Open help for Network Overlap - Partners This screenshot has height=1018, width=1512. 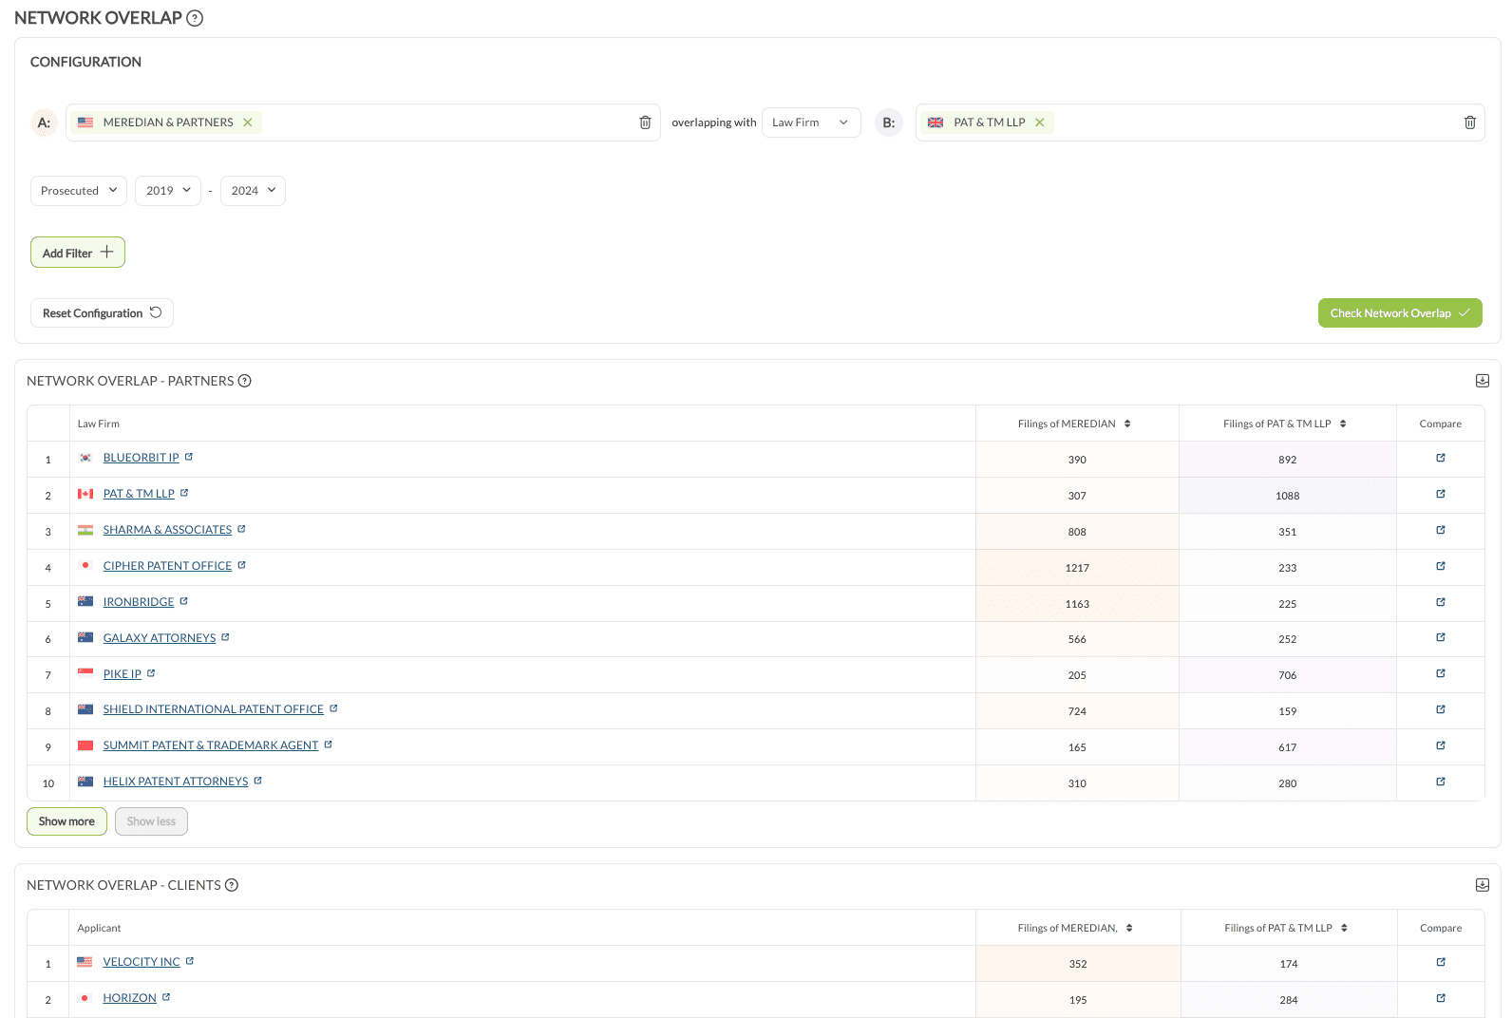pyautogui.click(x=244, y=381)
